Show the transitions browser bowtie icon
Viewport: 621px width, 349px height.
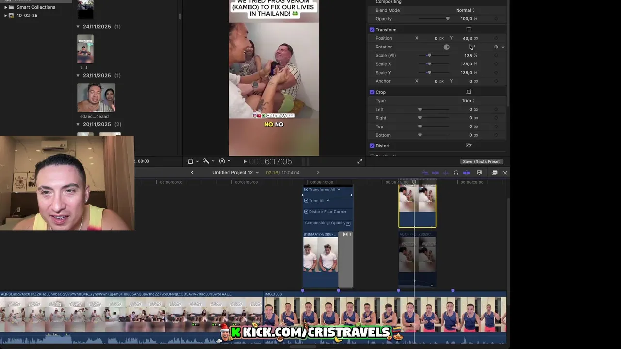click(505, 173)
